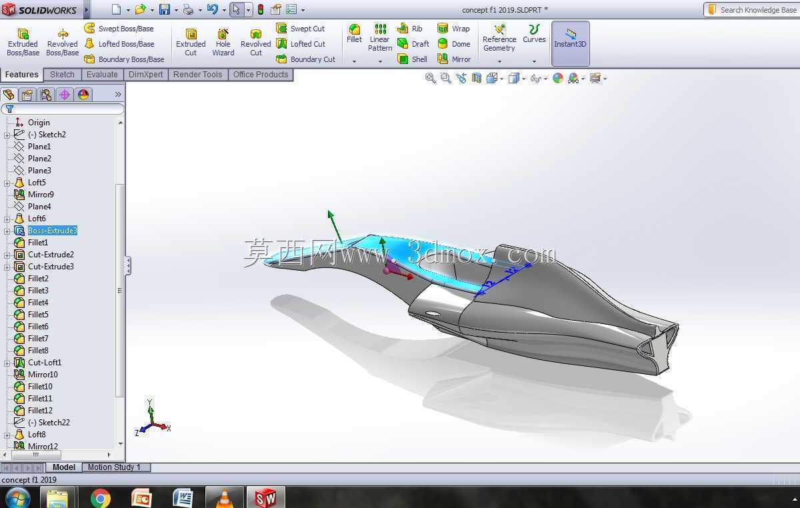The image size is (800, 508).
Task: Expand the Cut-Loft1 node
Action: [x=7, y=363]
